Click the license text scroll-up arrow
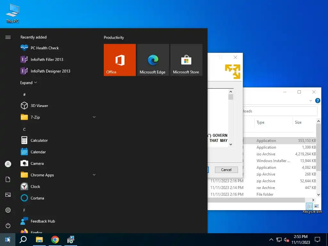Image resolution: width=328 pixels, height=246 pixels. [x=231, y=92]
